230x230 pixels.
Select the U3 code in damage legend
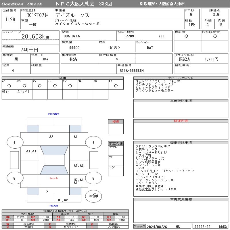click(33, 220)
